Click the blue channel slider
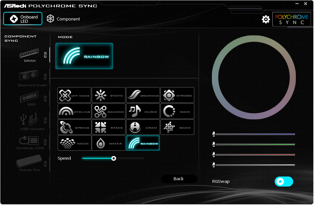This screenshot has width=314, height=205. pos(254,134)
